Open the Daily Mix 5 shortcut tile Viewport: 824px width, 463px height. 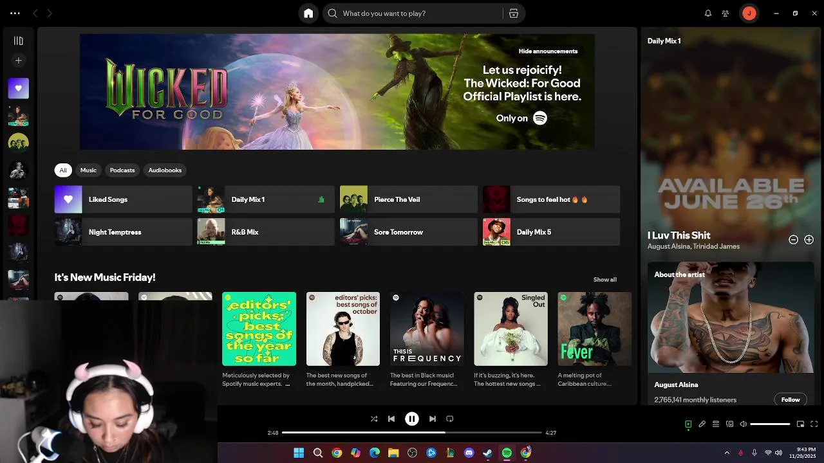point(552,232)
